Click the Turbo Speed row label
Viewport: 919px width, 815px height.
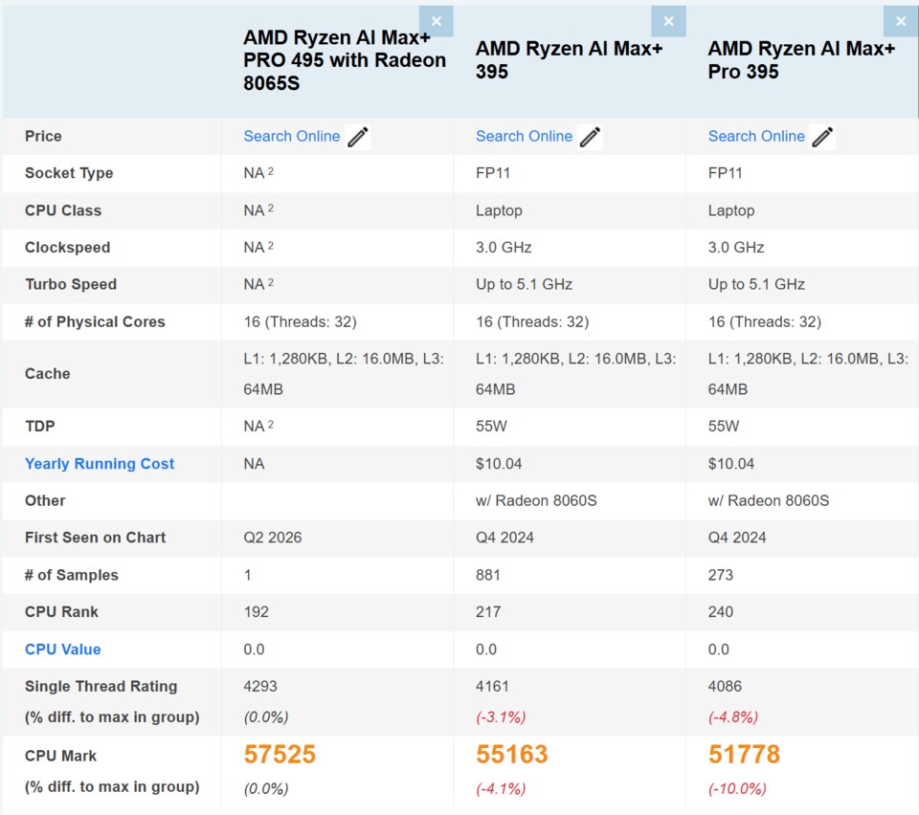click(x=70, y=284)
